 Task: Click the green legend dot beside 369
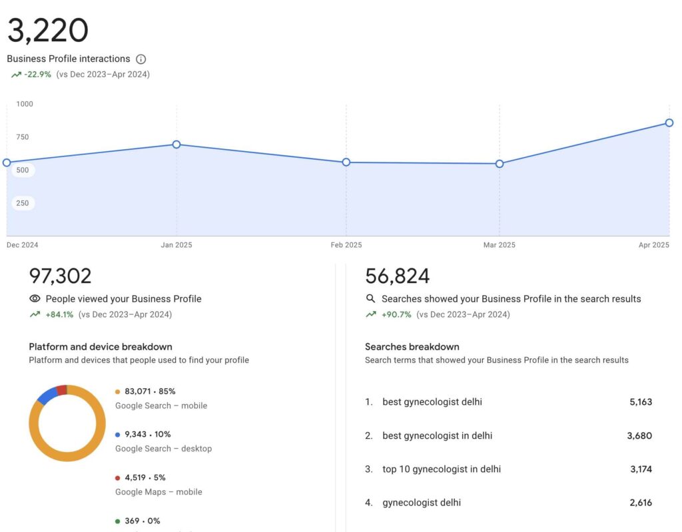tap(117, 521)
